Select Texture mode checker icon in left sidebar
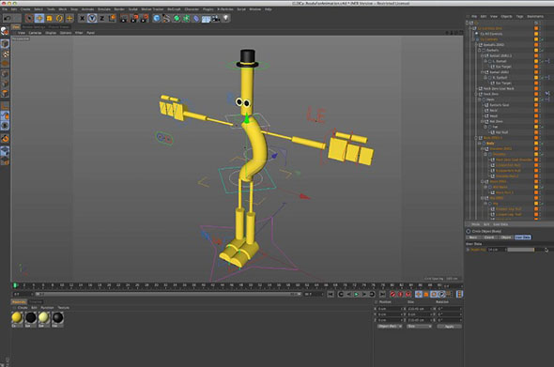The height and width of the screenshot is (367, 554). click(5, 54)
